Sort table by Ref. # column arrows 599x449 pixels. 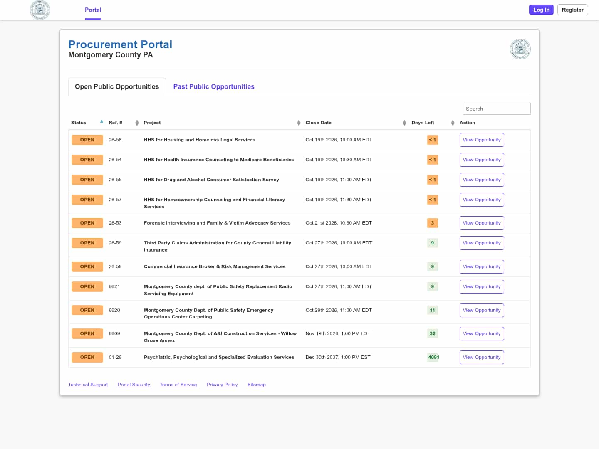tap(137, 123)
